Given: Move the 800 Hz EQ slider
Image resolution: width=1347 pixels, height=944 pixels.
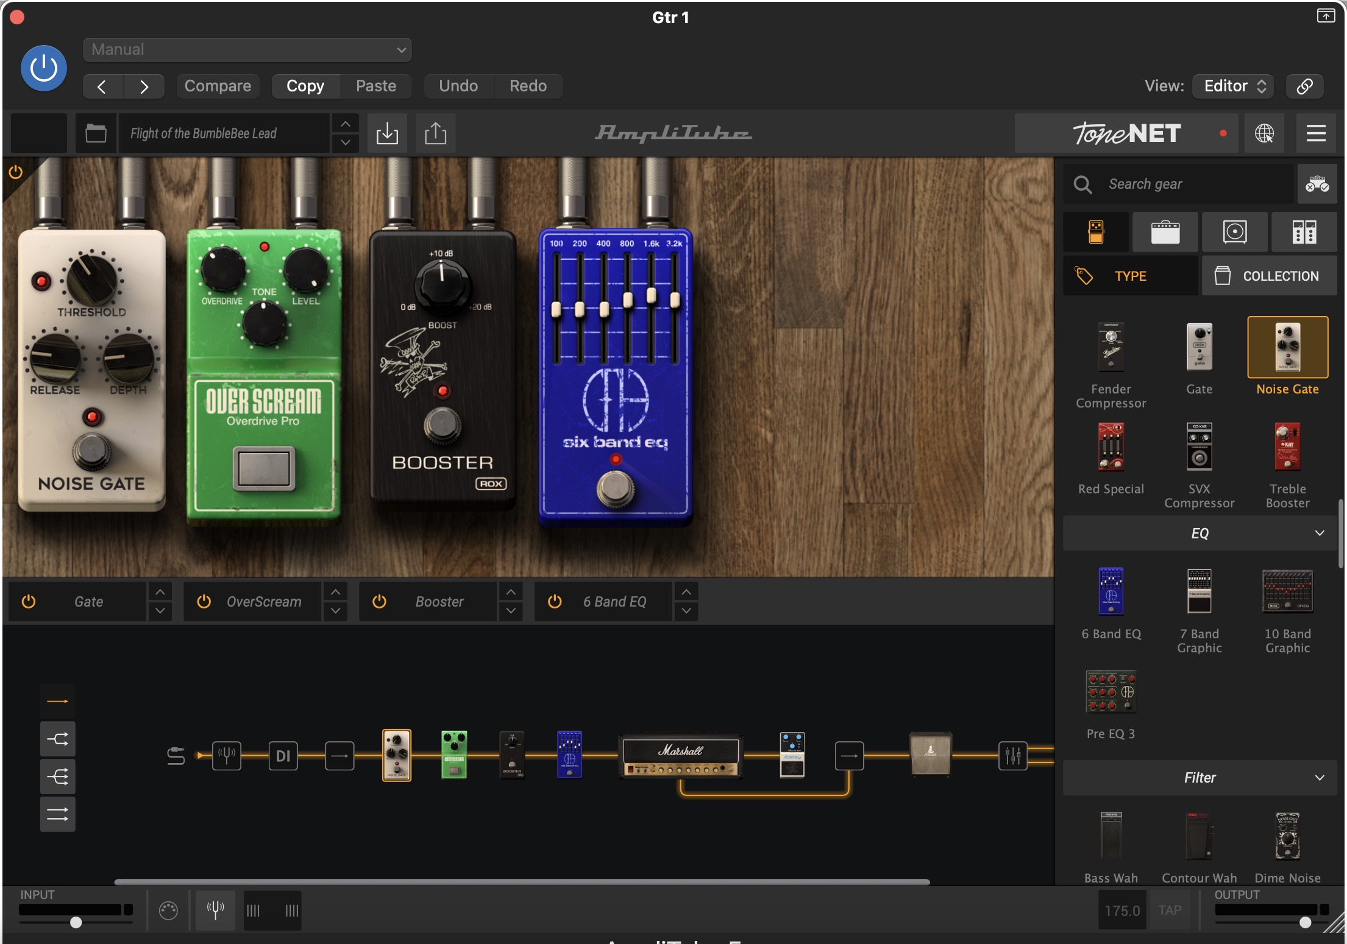Looking at the screenshot, I should tap(627, 299).
